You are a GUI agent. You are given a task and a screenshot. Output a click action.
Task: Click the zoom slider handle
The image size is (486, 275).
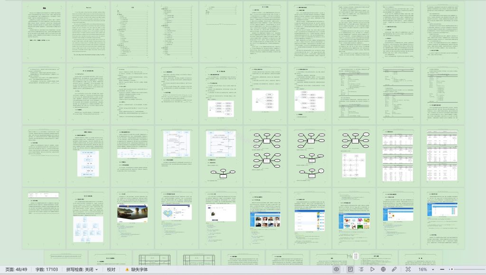point(452,269)
